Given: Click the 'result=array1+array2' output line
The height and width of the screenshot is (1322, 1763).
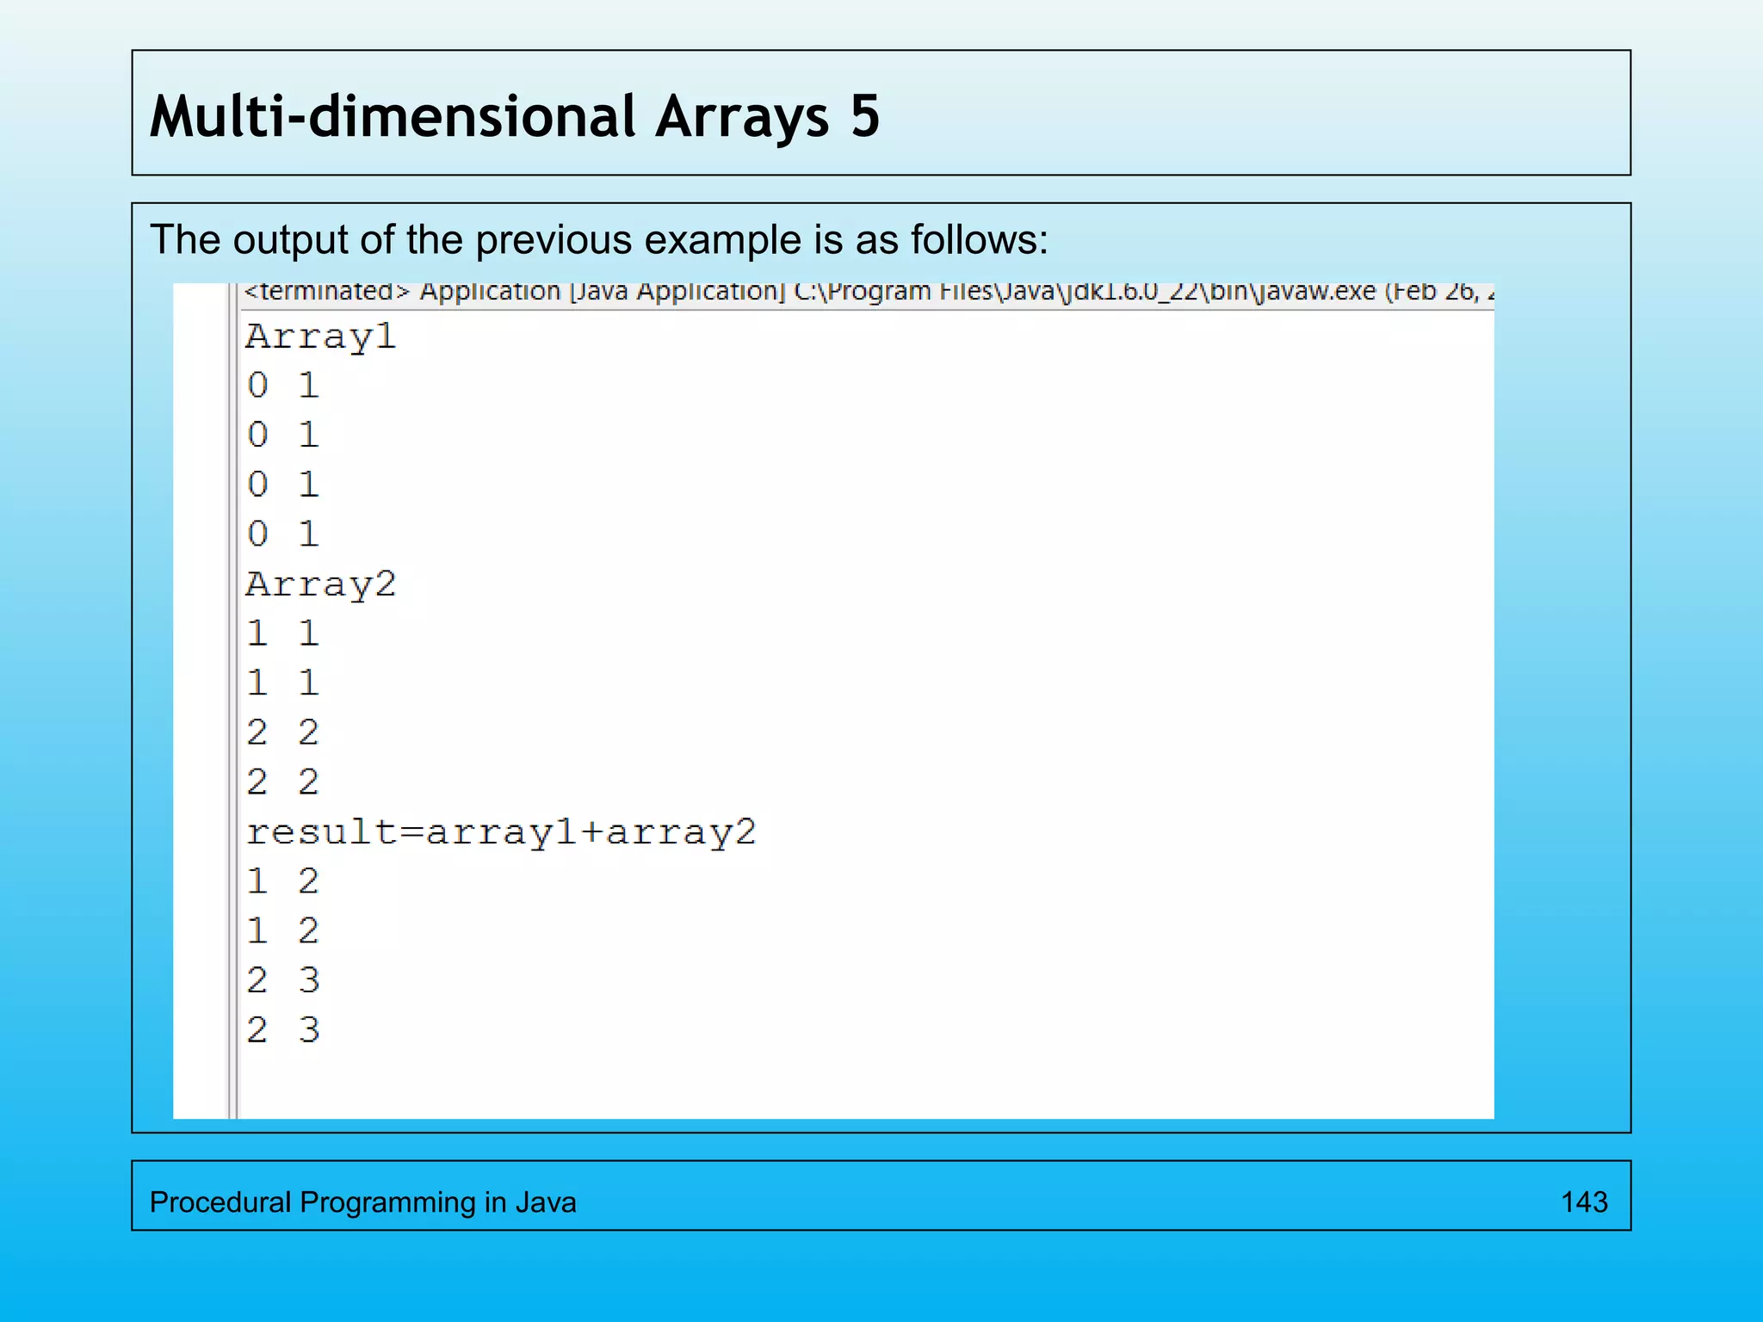Looking at the screenshot, I should pyautogui.click(x=501, y=833).
